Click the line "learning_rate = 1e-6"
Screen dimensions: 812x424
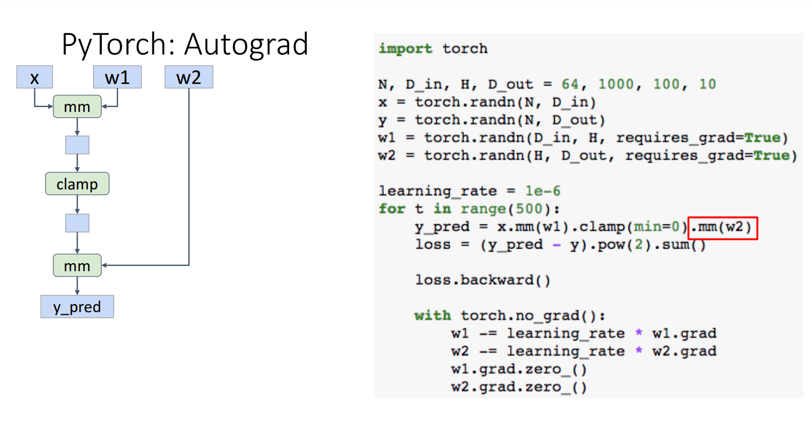point(470,191)
